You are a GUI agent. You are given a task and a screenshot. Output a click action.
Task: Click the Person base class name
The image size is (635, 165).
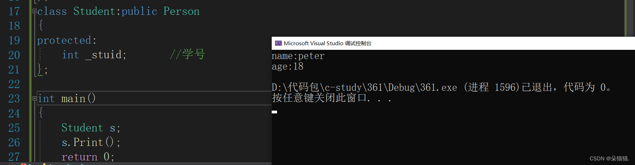coord(181,11)
